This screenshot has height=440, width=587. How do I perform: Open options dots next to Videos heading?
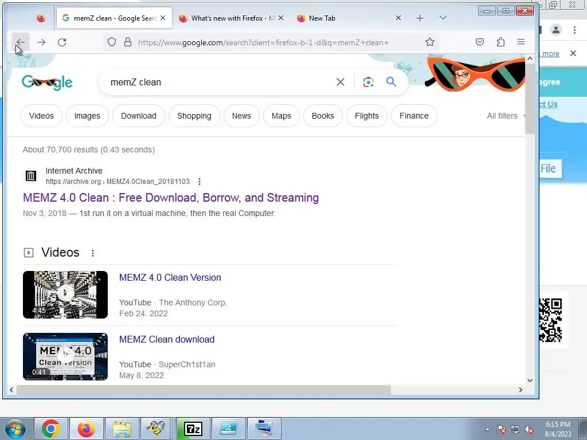[x=93, y=253]
